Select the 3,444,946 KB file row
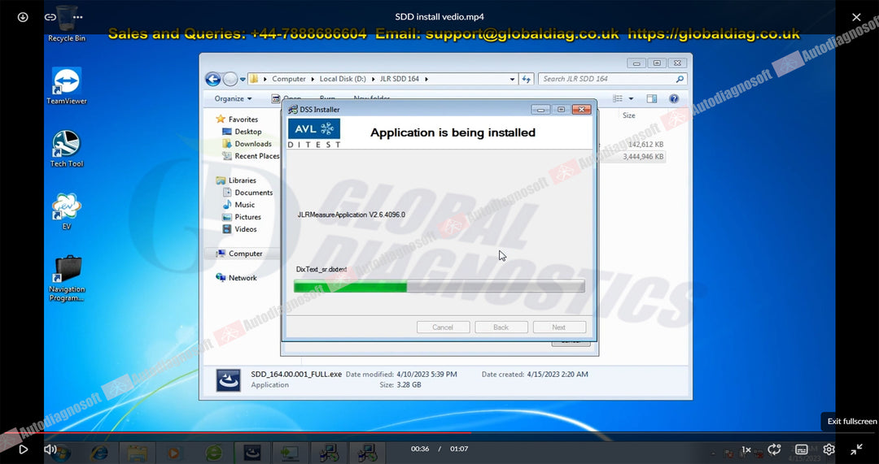879x464 pixels. [x=643, y=157]
